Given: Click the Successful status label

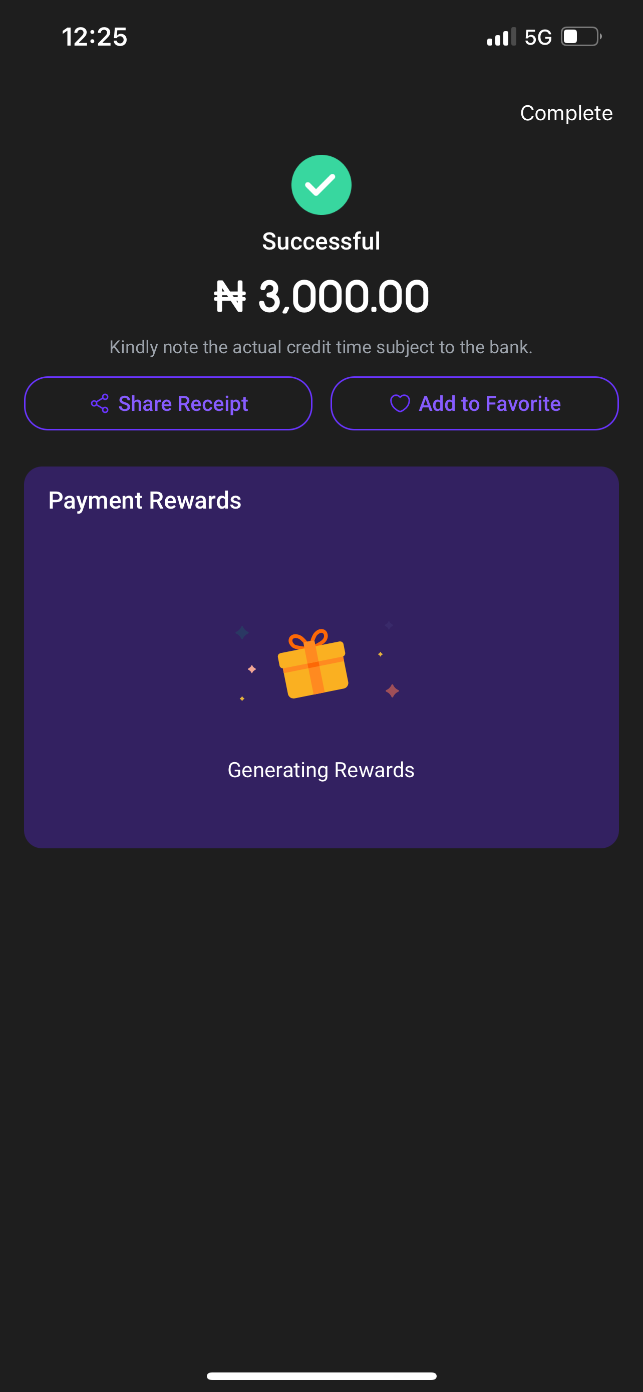Looking at the screenshot, I should click(x=321, y=241).
